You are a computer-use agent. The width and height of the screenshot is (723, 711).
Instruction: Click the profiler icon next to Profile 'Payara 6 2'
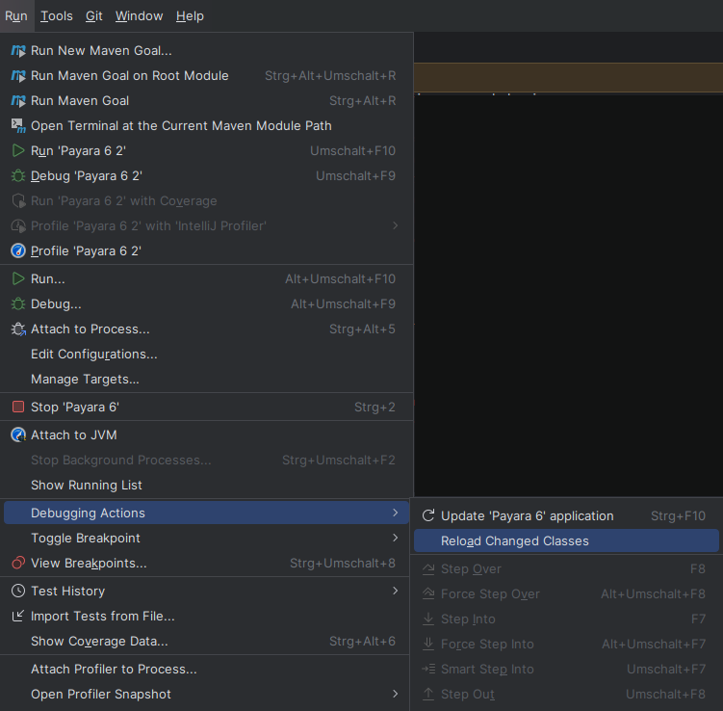coord(17,250)
